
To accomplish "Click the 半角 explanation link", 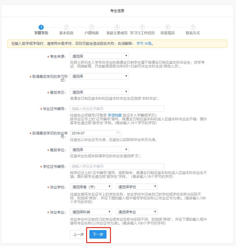I will (148, 43).
